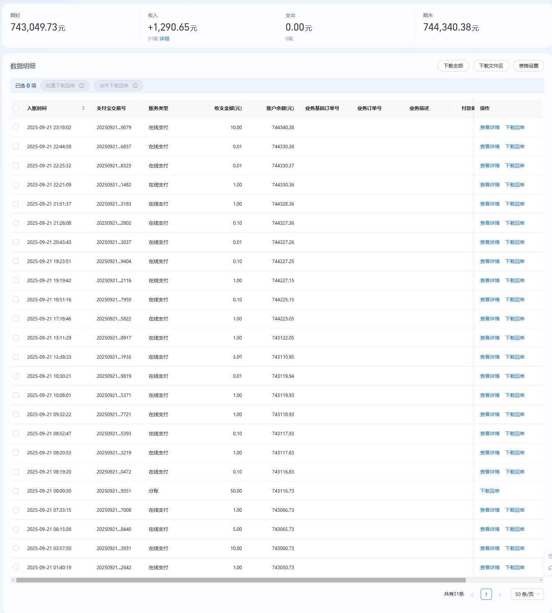Click the horizontal scrollbar's left arrow

13,580
